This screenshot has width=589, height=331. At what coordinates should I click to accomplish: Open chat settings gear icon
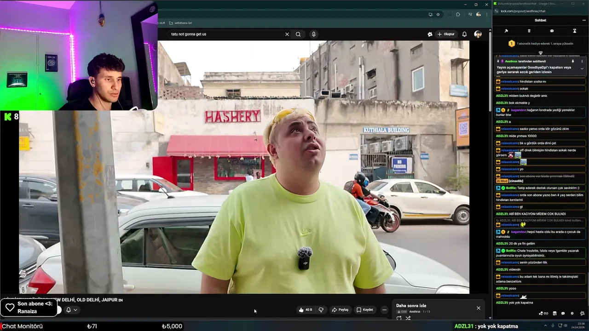572,314
